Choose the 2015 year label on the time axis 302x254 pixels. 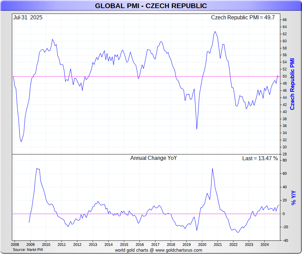124,245
